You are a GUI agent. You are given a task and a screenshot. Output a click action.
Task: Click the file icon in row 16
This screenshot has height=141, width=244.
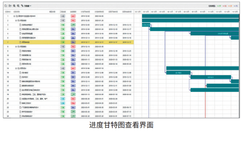pos(20,81)
